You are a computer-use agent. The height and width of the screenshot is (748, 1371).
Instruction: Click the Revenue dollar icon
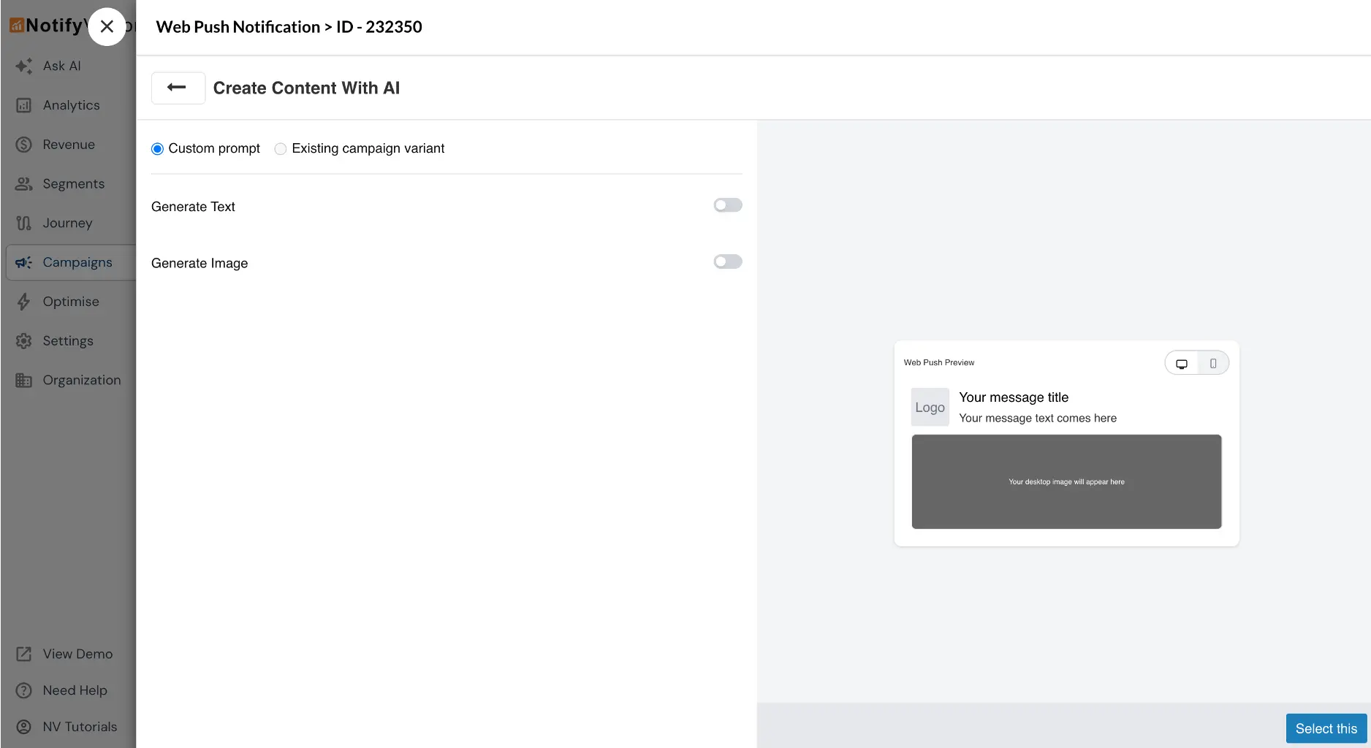point(23,145)
